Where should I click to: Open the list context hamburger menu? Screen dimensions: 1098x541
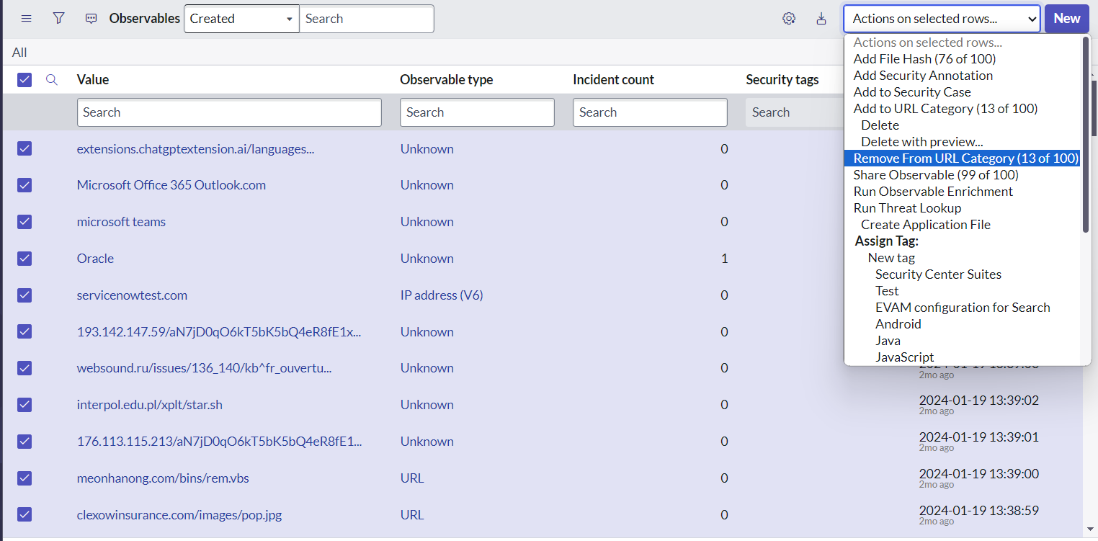click(x=27, y=19)
